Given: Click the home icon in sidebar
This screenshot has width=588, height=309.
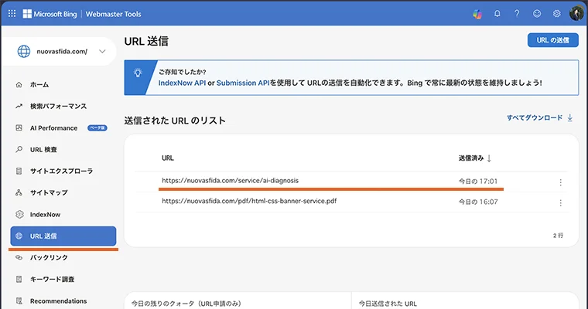Looking at the screenshot, I should click(19, 85).
